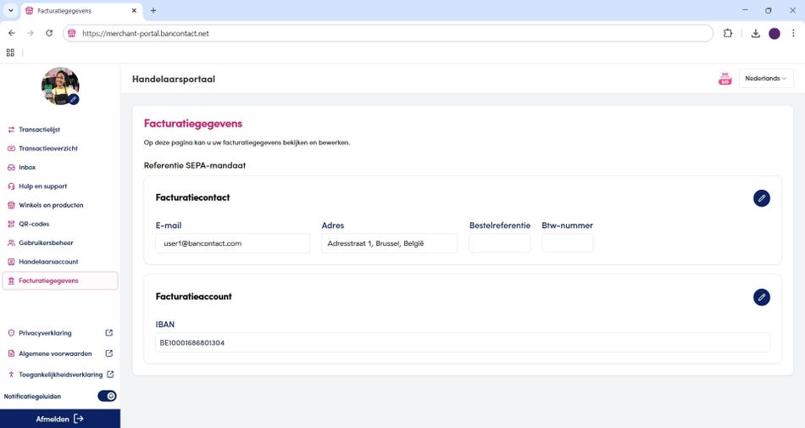Viewport: 805px width, 428px height.
Task: Click the IBAN input field
Action: [462, 342]
